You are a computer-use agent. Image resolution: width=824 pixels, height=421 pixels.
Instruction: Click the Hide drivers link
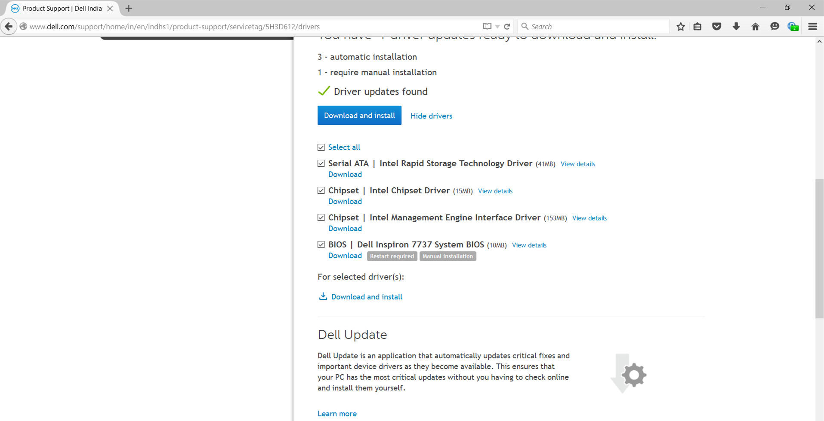[431, 116]
